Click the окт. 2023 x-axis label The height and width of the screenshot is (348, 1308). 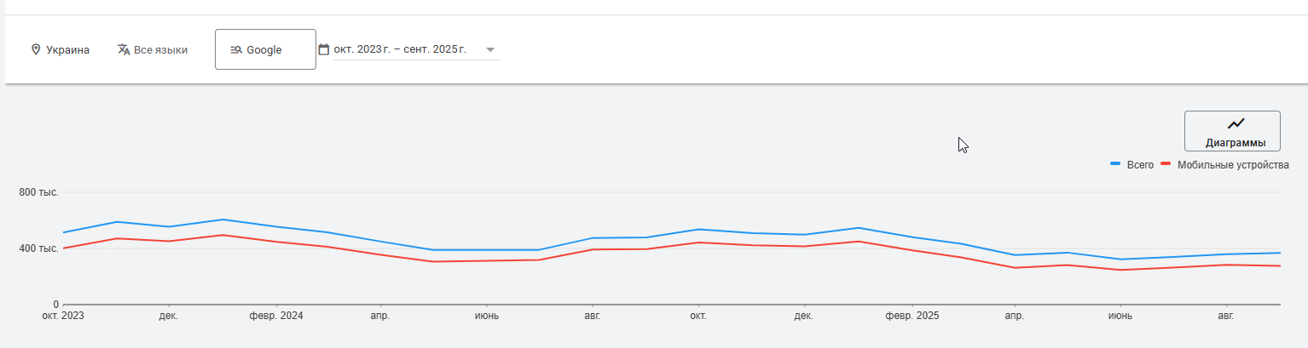(x=63, y=316)
